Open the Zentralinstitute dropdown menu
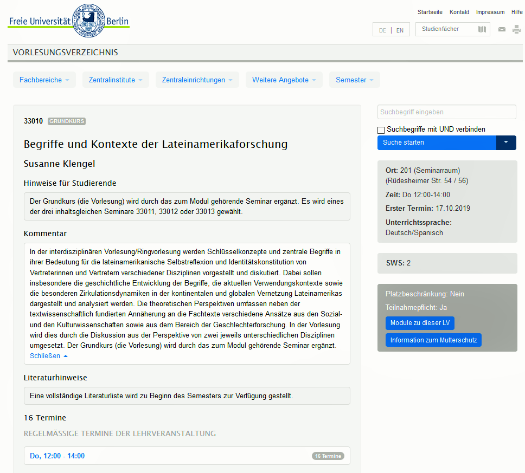The height and width of the screenshot is (473, 525). tap(116, 80)
